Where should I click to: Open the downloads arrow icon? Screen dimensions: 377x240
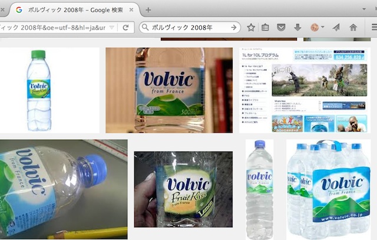297,28
